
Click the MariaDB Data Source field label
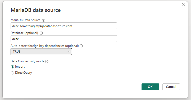[x=26, y=20]
